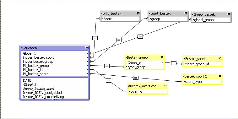Open relationship equals box to prijs_bestek
Viewport: 238px width, 119px height.
(x=95, y=38)
